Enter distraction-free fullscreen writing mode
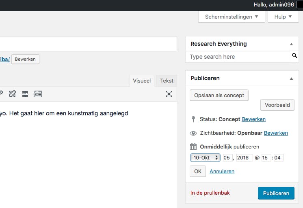Screen dimensions: 303x208 (169, 94)
